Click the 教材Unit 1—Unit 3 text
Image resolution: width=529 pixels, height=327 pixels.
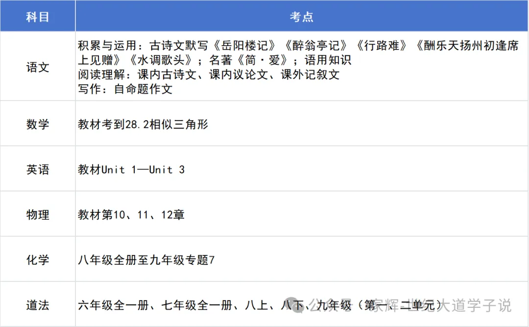click(x=131, y=169)
